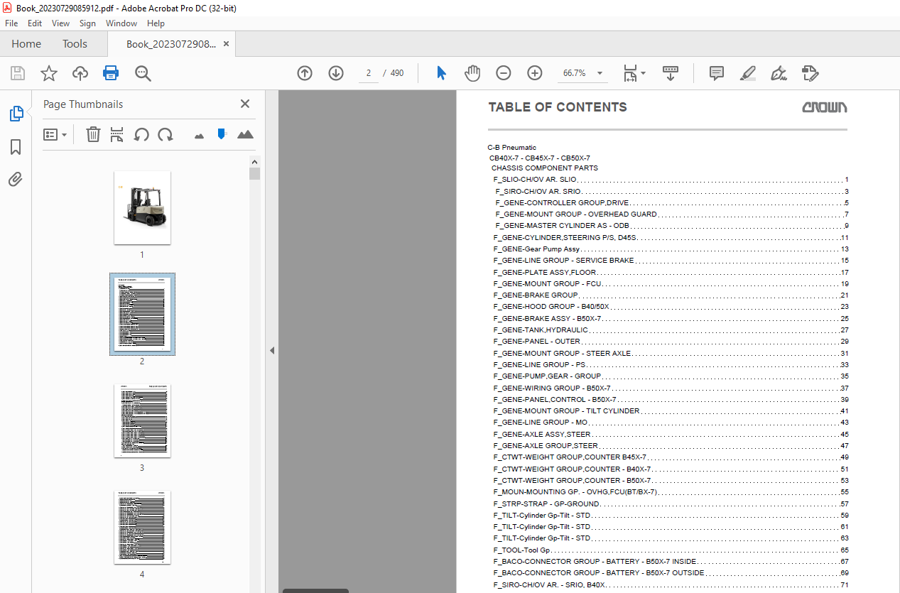The height and width of the screenshot is (593, 900).
Task: Select page 1 thumbnail
Action: (142, 207)
